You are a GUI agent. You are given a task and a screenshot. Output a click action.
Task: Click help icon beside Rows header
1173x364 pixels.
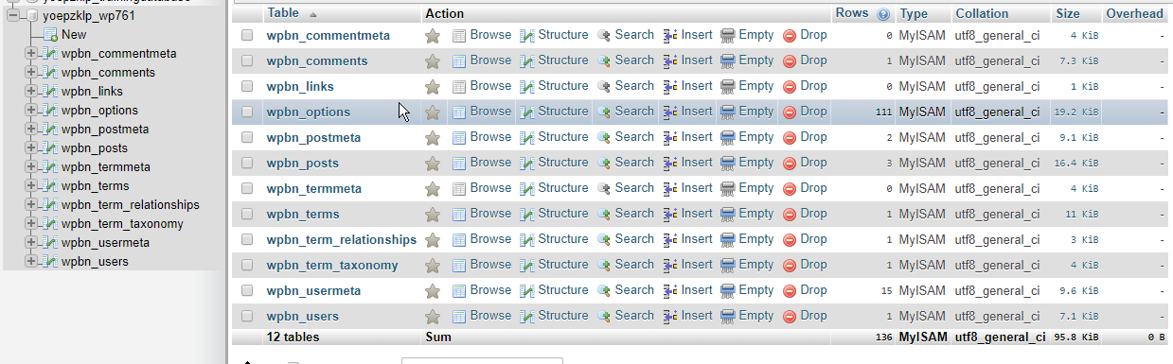coord(883,14)
